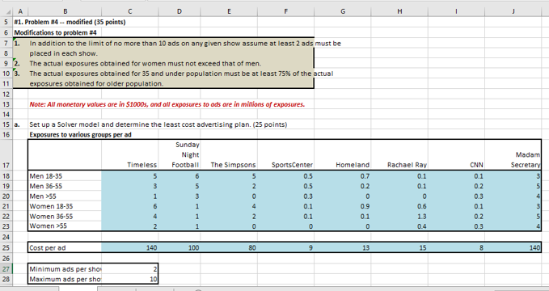Select row 5 header

[x=6, y=22]
